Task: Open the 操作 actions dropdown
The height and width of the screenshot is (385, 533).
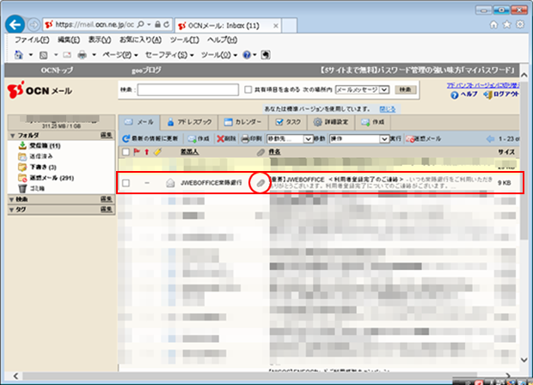Action: 359,138
